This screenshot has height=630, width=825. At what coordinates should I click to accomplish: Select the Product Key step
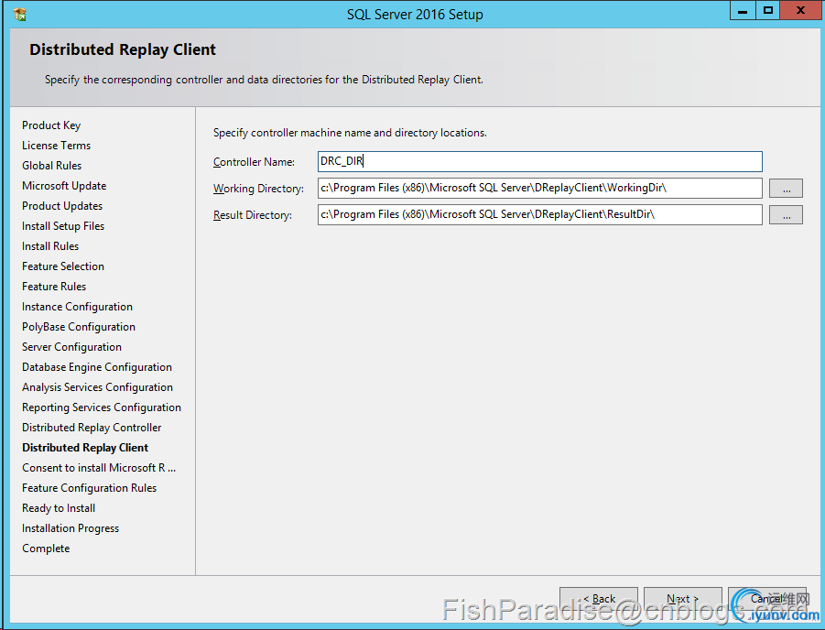click(51, 125)
